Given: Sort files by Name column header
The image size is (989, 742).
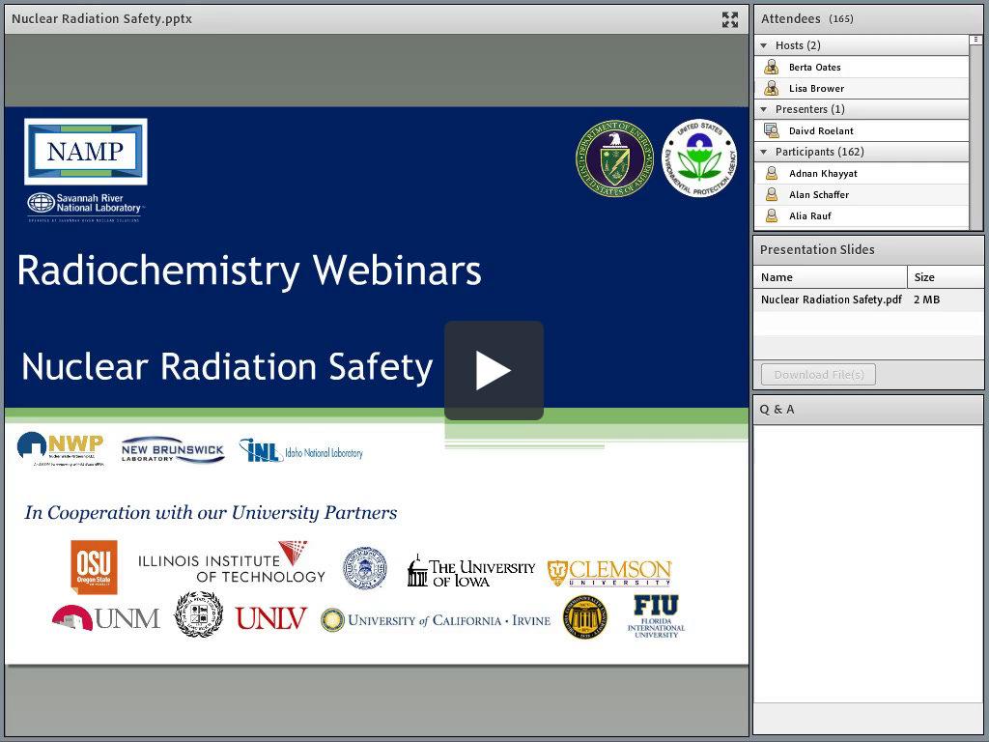Looking at the screenshot, I should (x=830, y=277).
